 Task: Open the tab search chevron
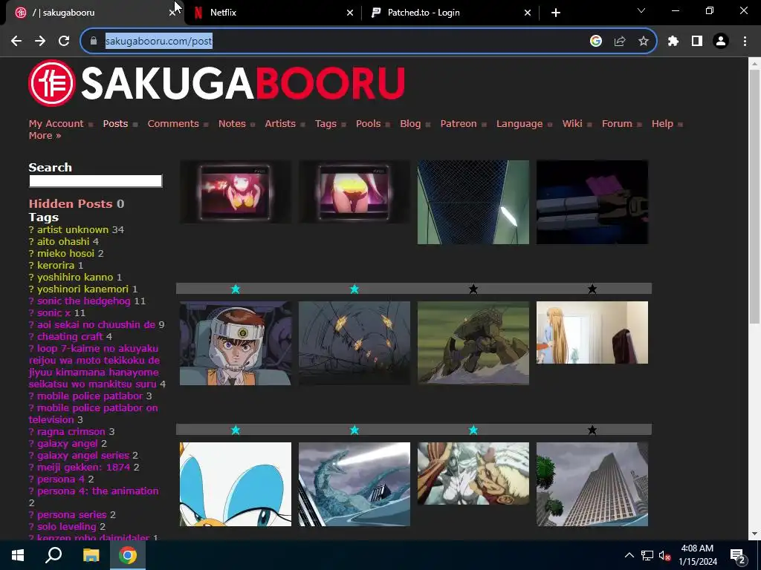[x=641, y=10]
